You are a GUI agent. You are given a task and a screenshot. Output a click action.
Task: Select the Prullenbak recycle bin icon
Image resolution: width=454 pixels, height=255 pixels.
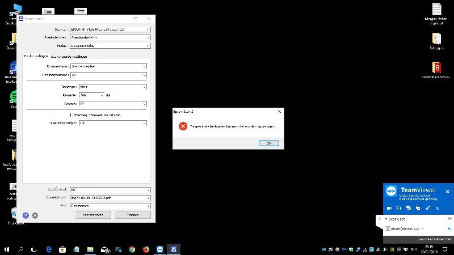tap(14, 216)
